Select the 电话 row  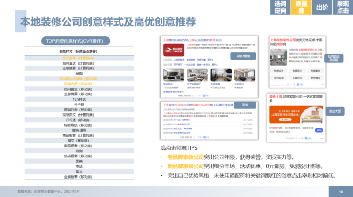(79, 167)
